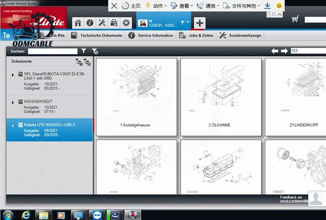Click the wrench and screwdriver tools icon
This screenshot has width=326, height=220.
(x=102, y=23)
